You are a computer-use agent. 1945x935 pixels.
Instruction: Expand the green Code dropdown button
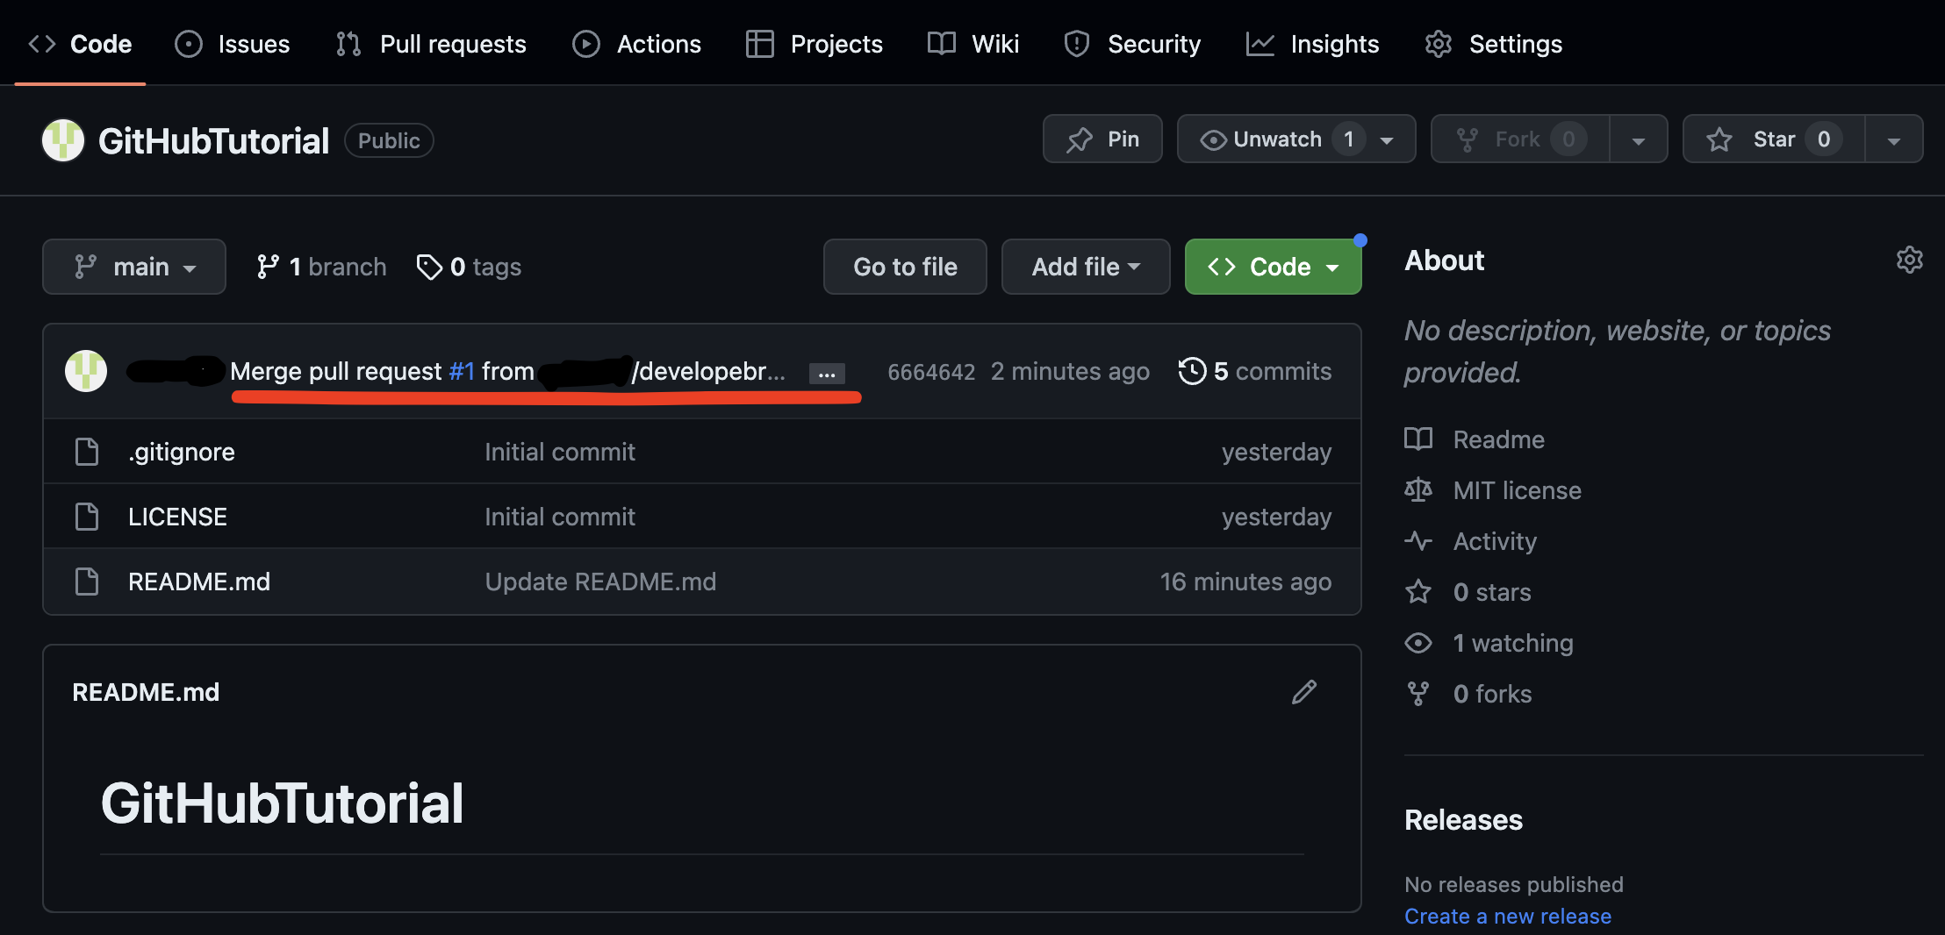tap(1274, 267)
